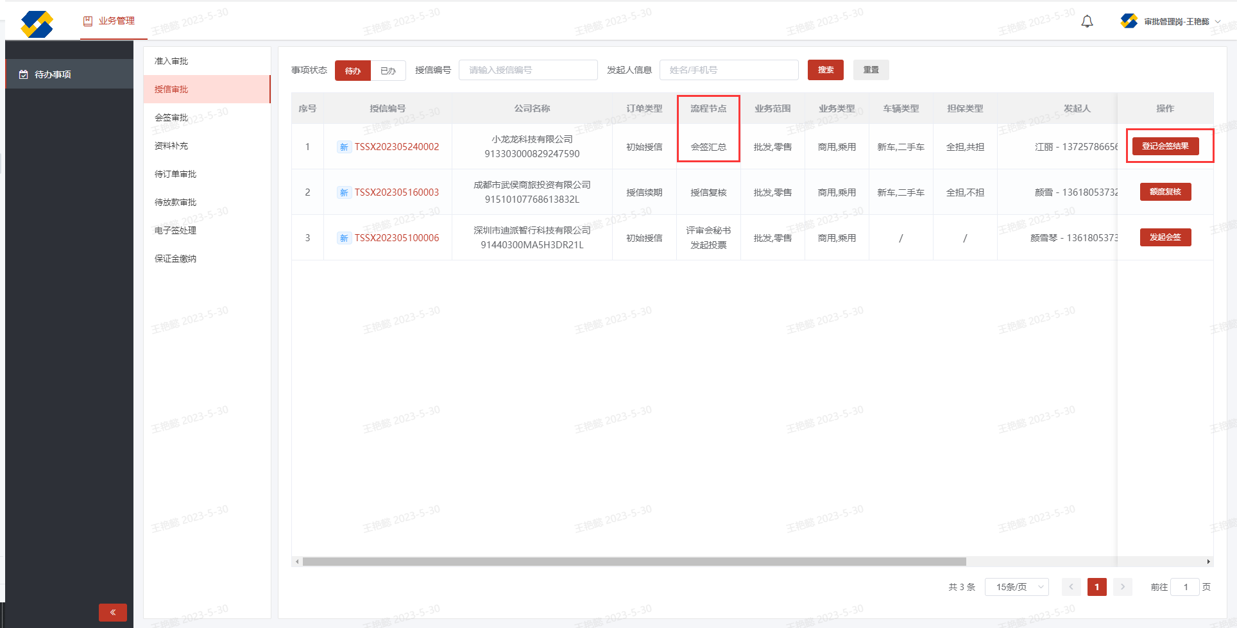Click the 新 badge on row TSSX202305240002

pos(344,147)
